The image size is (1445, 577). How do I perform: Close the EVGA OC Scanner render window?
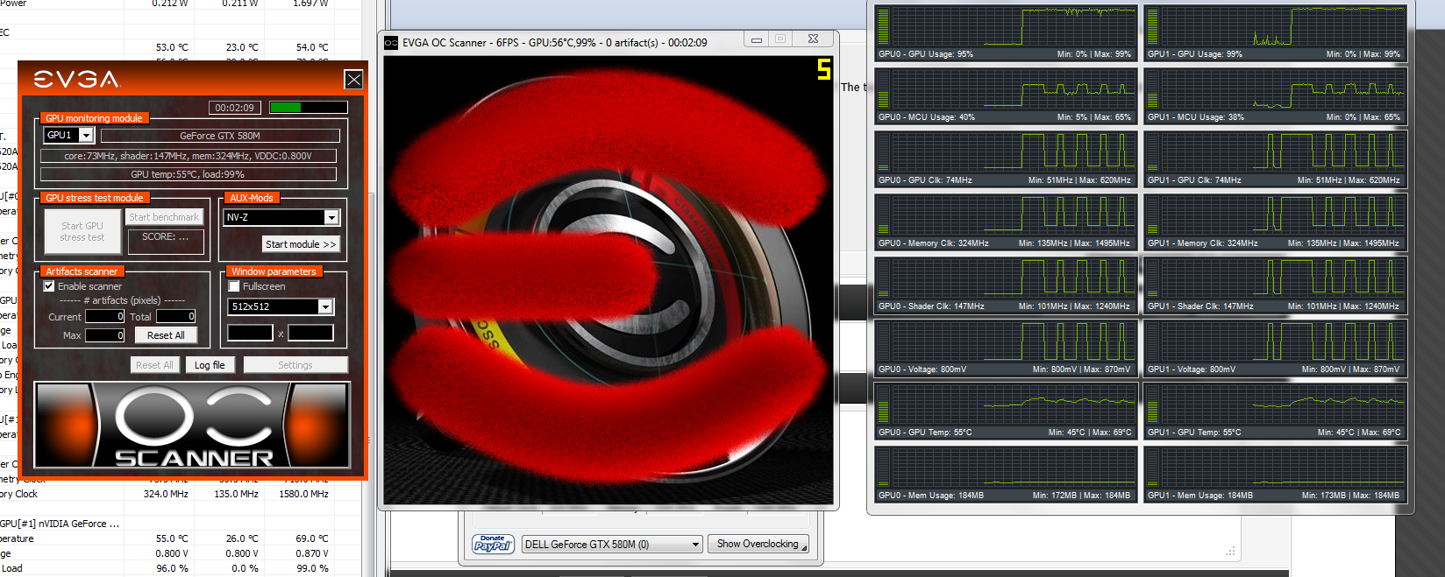point(813,39)
